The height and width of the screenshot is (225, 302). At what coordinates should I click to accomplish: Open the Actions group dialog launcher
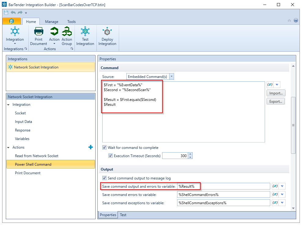(x=72, y=49)
